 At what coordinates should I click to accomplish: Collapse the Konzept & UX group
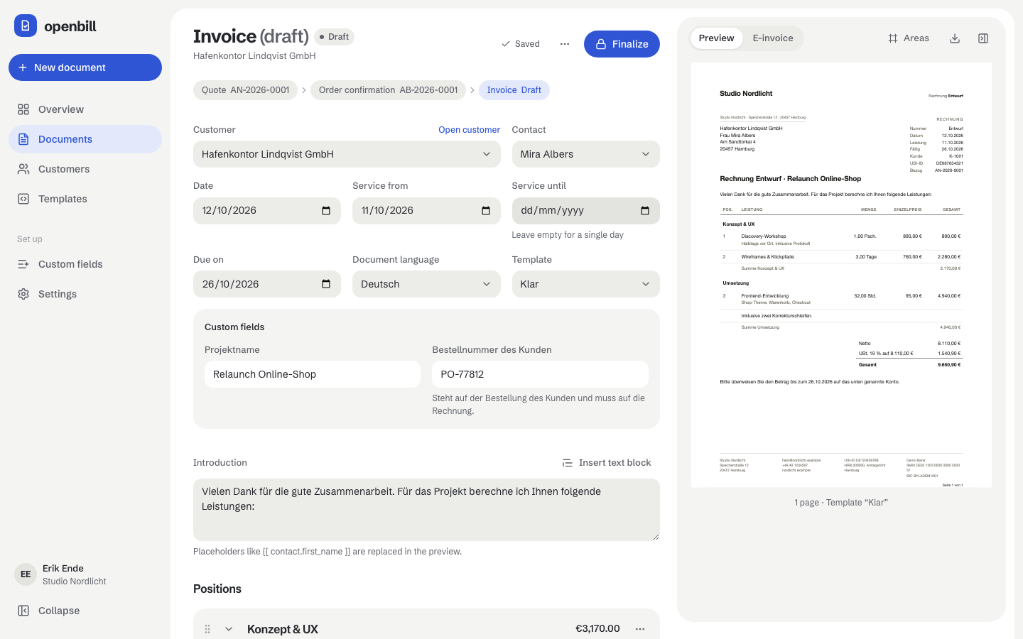pyautogui.click(x=229, y=629)
